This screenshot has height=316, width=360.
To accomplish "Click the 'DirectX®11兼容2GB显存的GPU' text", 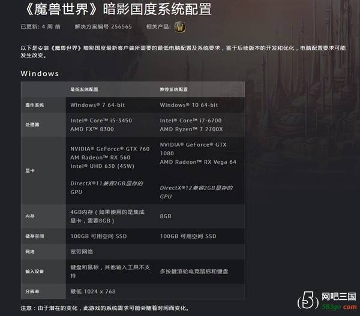I will [x=107, y=188].
